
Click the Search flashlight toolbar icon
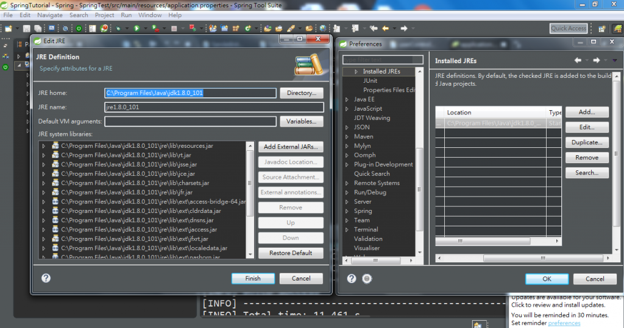291,28
